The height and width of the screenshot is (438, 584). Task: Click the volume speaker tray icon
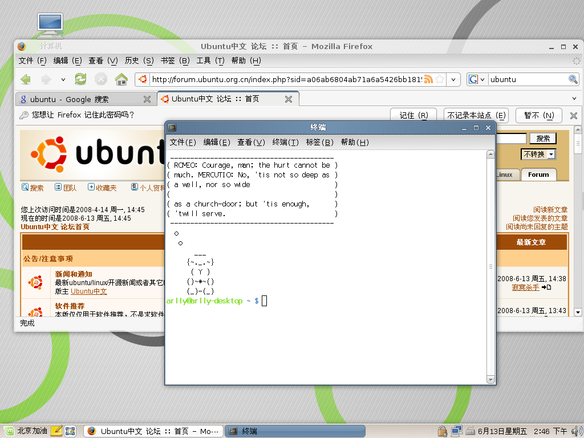(577, 431)
